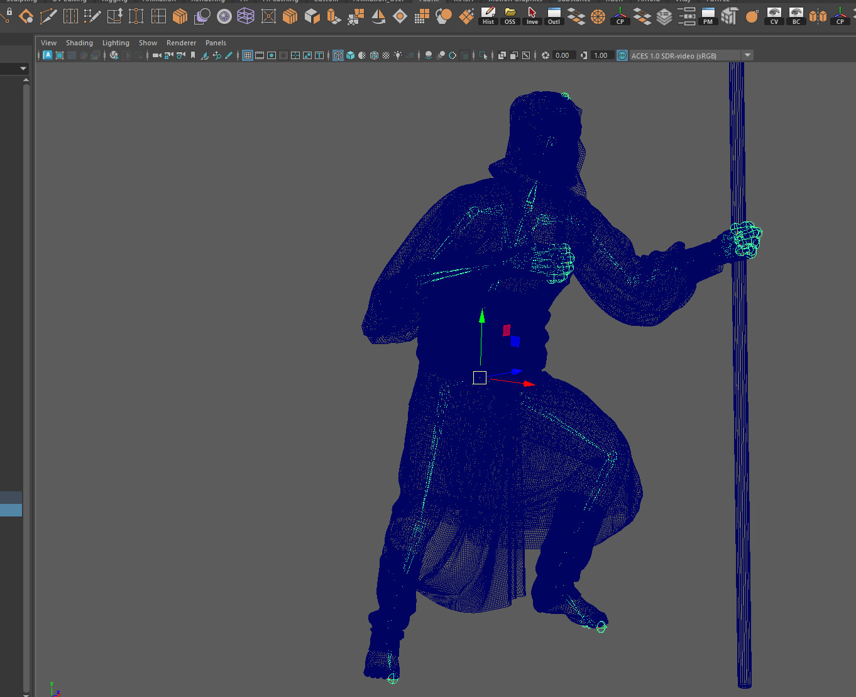This screenshot has width=856, height=697.
Task: Click the Boolean shelf icon with overlapping spheres
Action: tap(202, 16)
